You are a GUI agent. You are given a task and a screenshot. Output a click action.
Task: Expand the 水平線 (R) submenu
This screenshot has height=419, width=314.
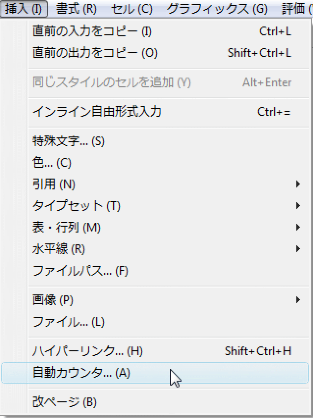pos(168,249)
